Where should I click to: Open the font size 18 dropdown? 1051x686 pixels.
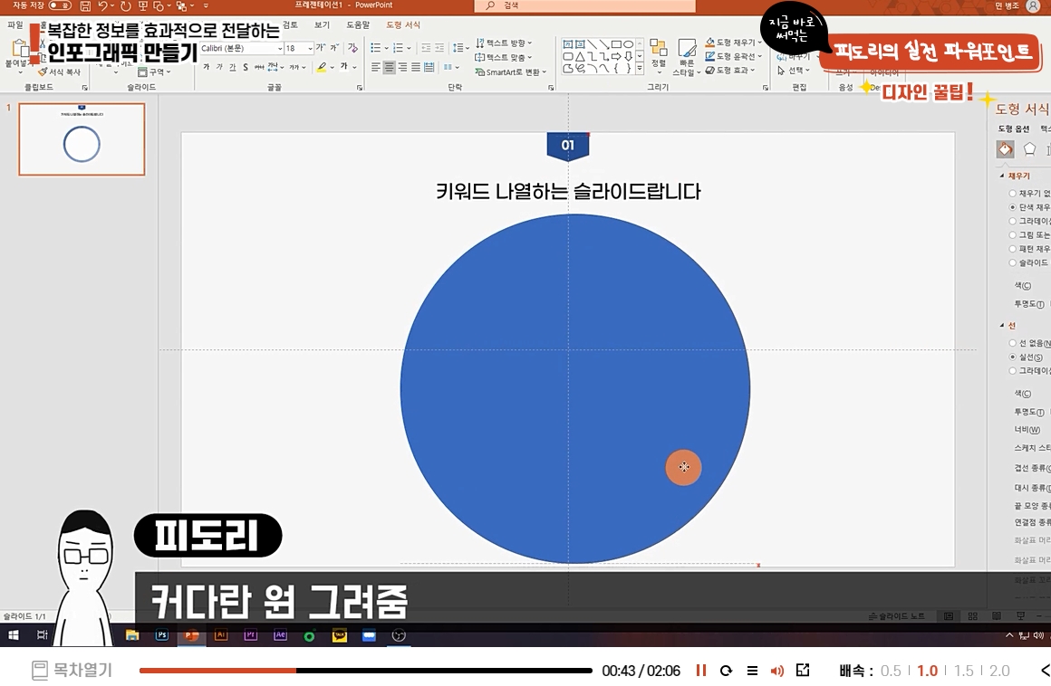310,48
